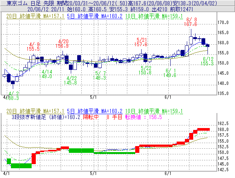This screenshot has width=235, height=178.
Task: Click the 142.5 lower chart axis label
Action: point(223,170)
